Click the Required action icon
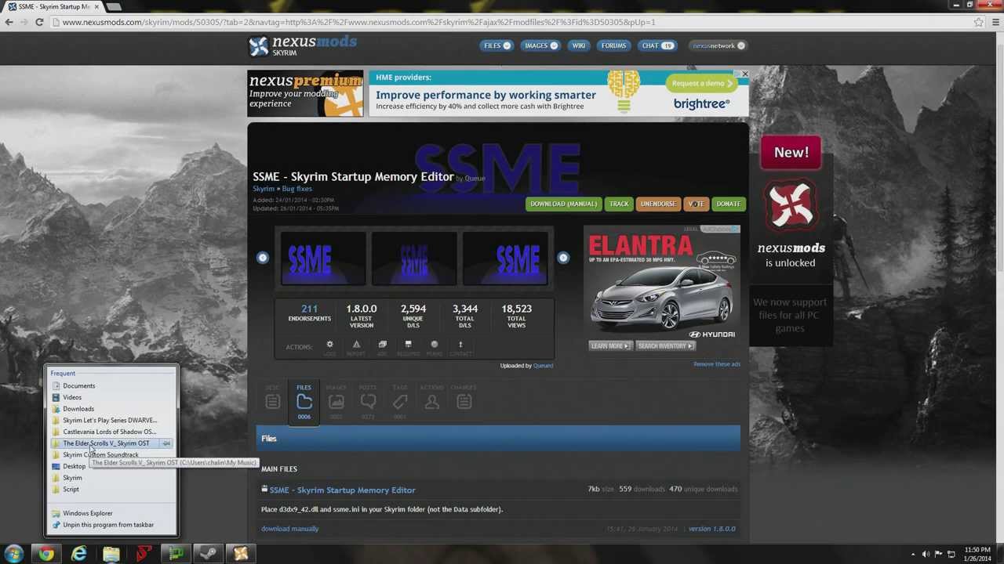The height and width of the screenshot is (564, 1004). click(x=408, y=345)
